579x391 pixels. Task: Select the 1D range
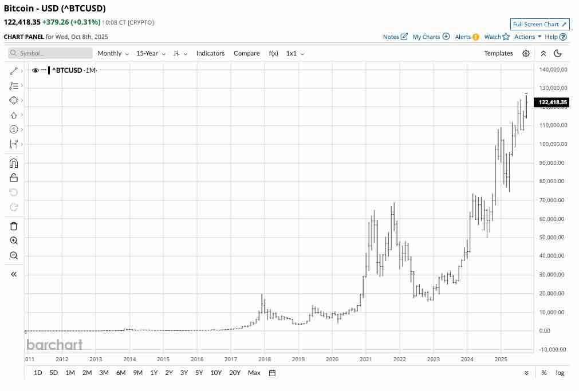(x=38, y=373)
